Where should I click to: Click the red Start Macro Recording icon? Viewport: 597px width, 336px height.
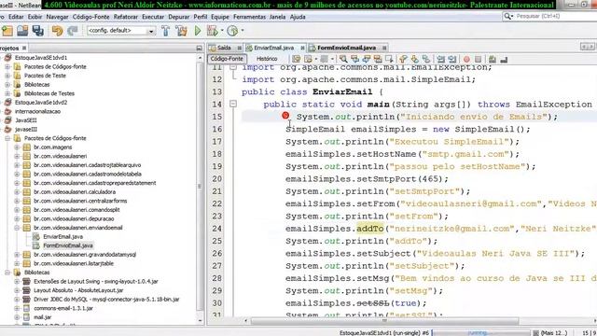click(466, 60)
